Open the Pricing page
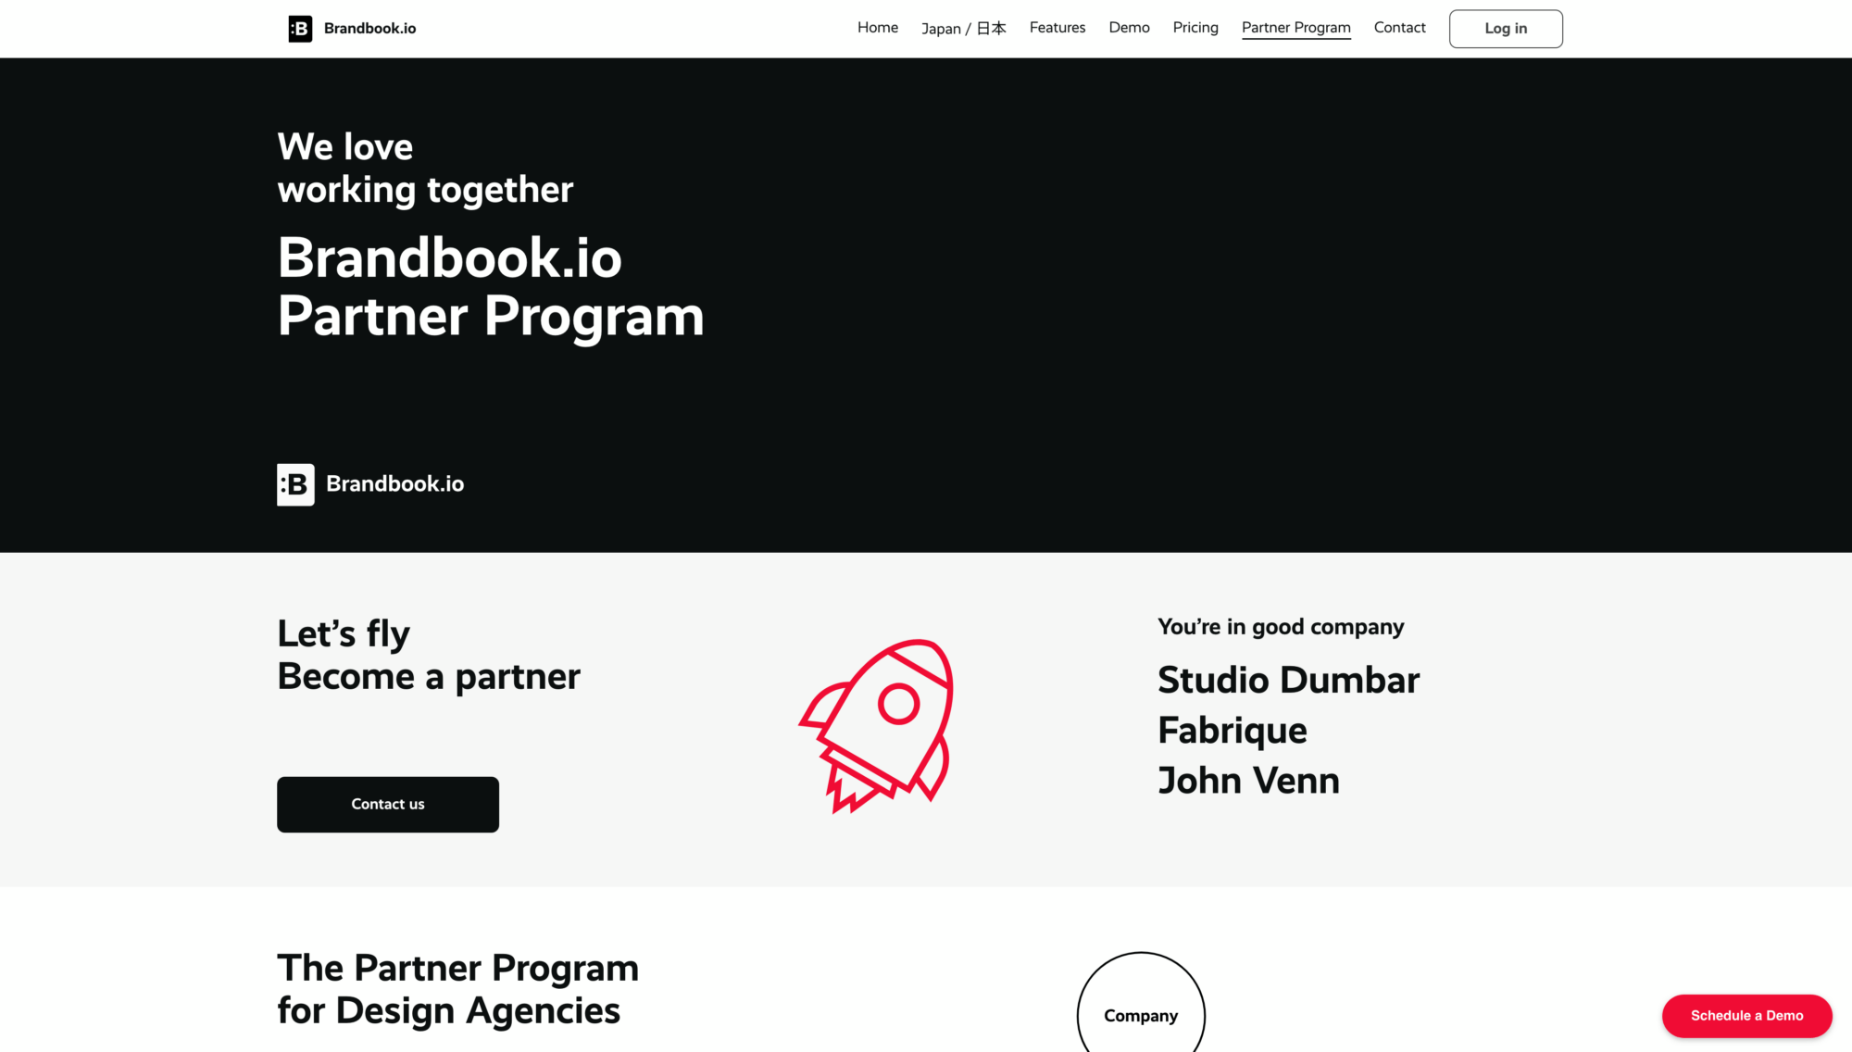The image size is (1852, 1052). point(1195,28)
